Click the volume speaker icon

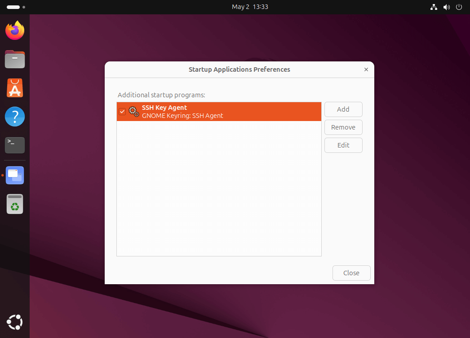(447, 7)
